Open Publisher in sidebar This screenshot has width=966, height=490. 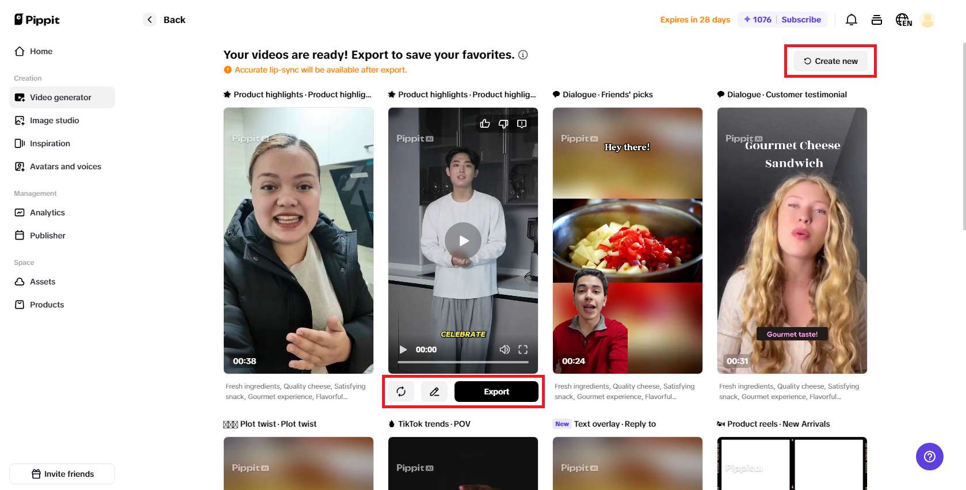point(62,235)
